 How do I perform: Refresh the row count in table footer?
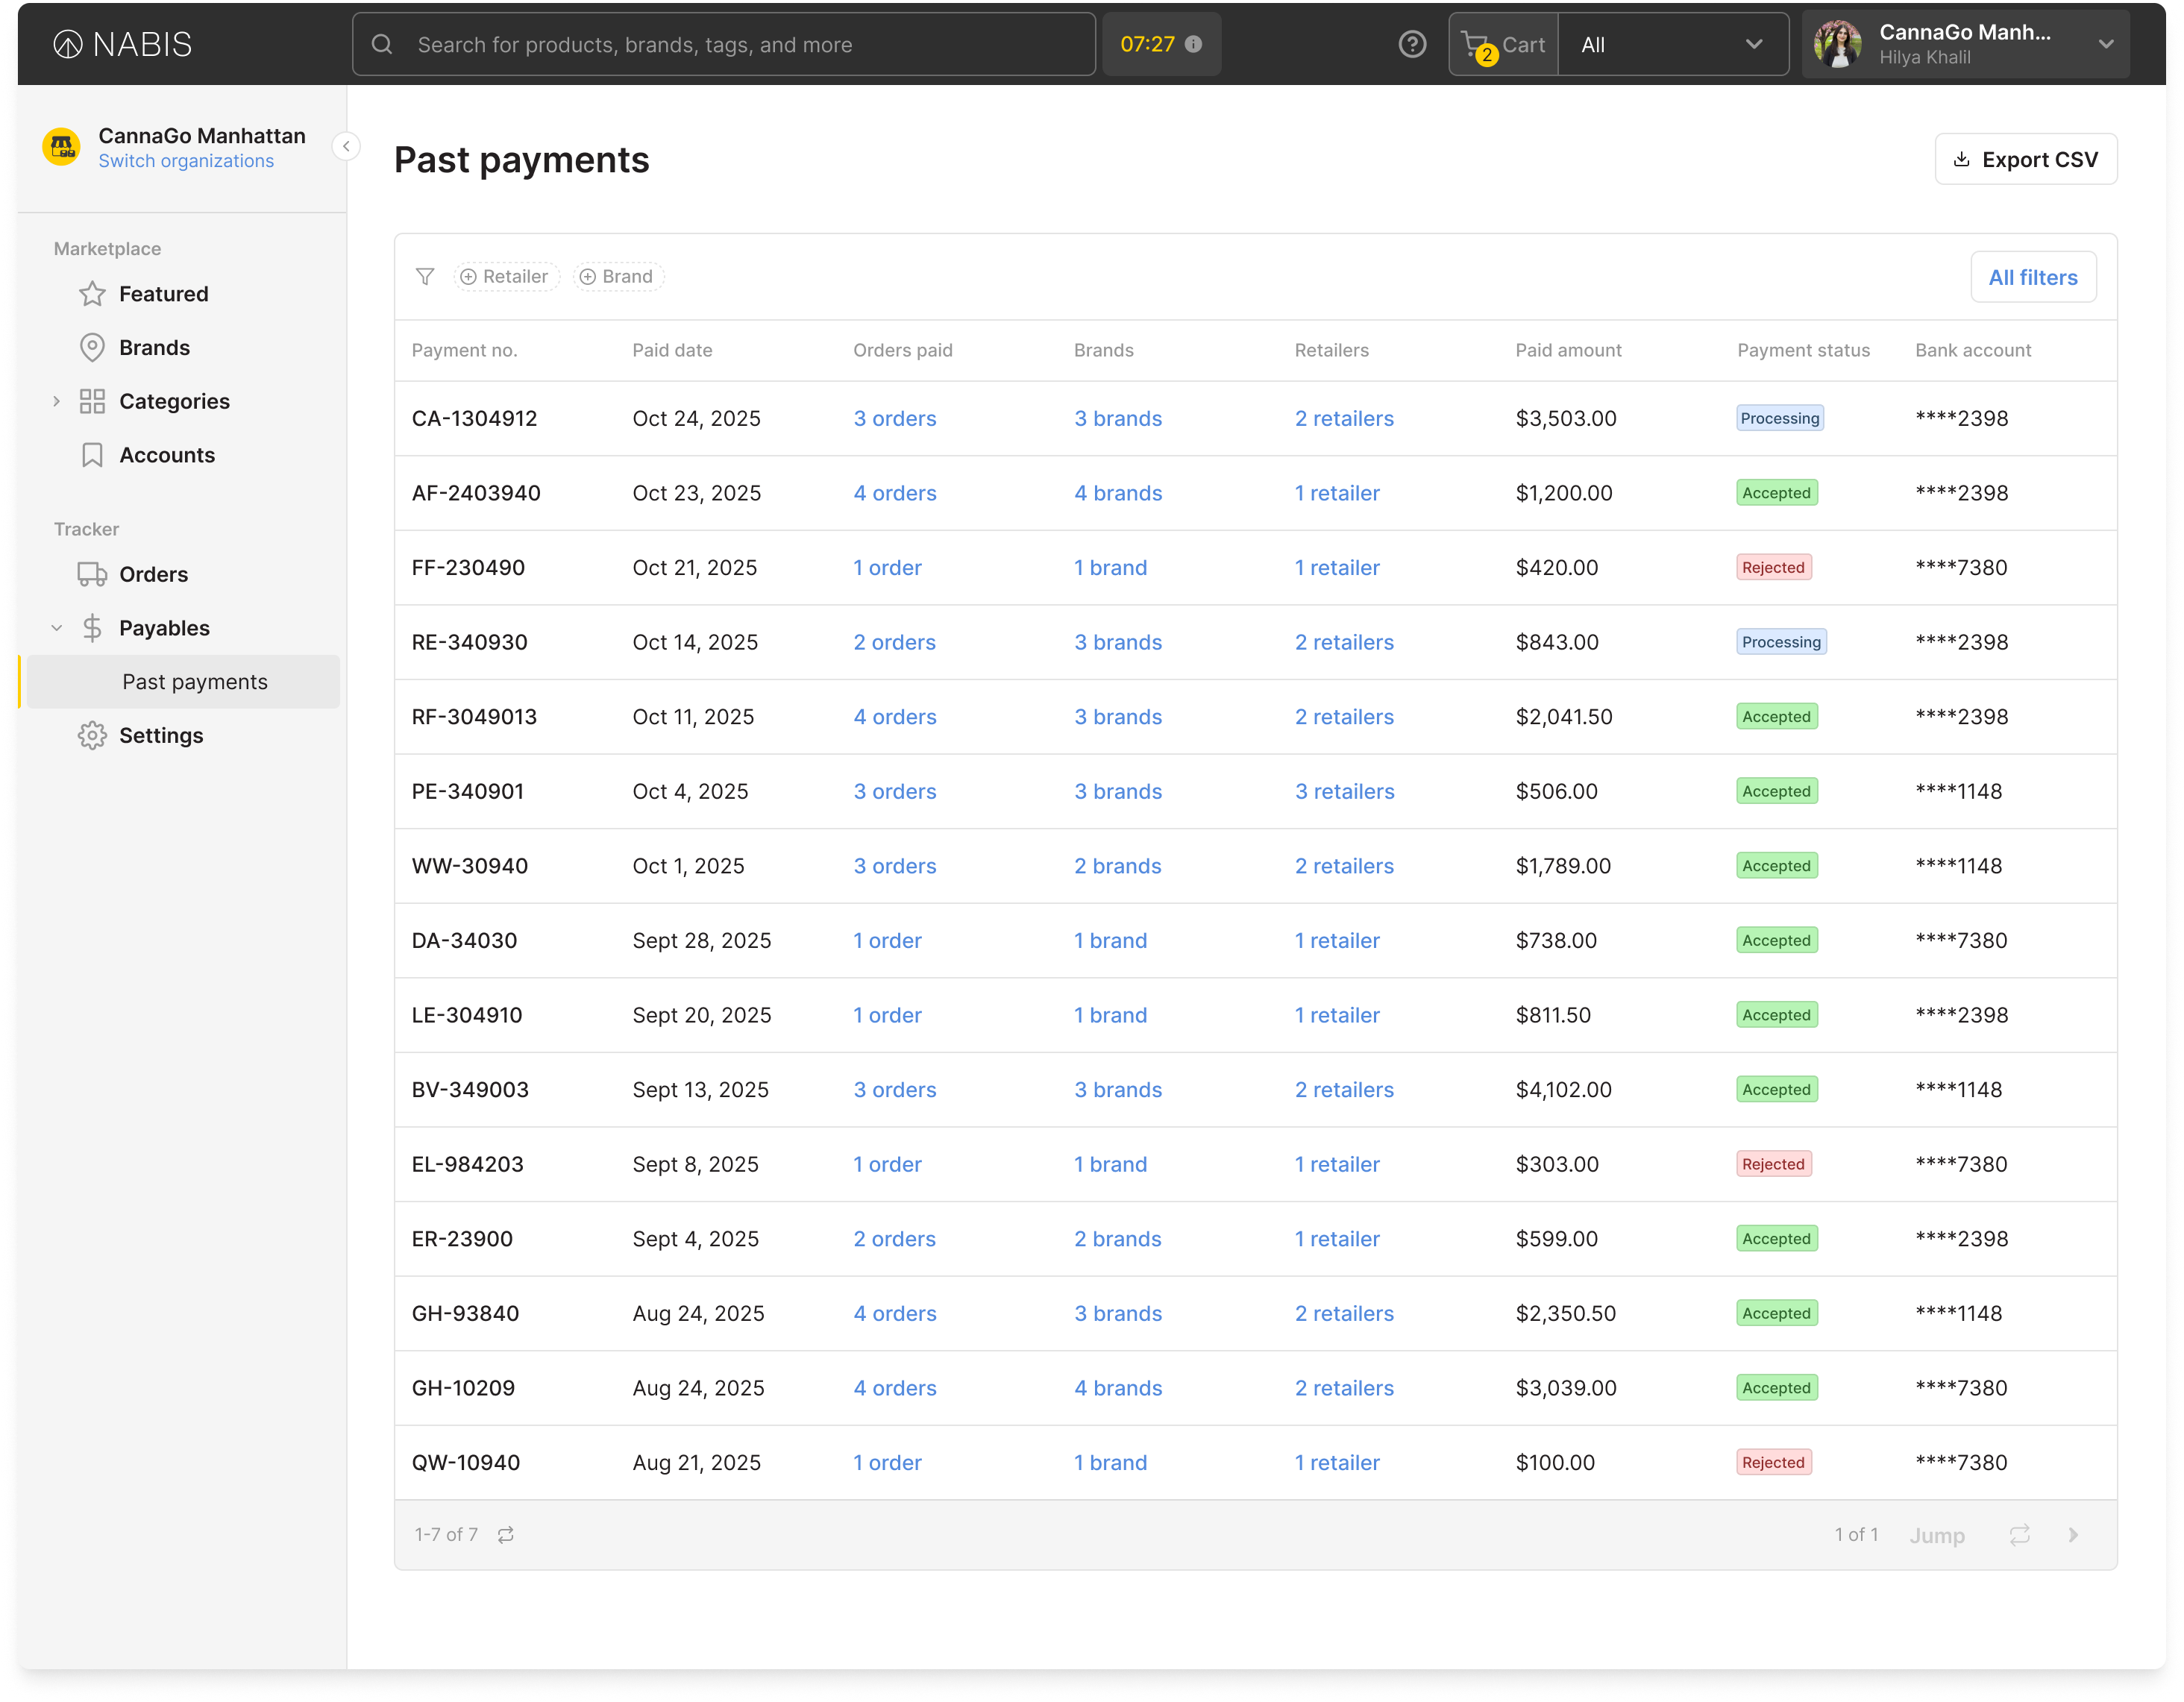[x=506, y=1534]
